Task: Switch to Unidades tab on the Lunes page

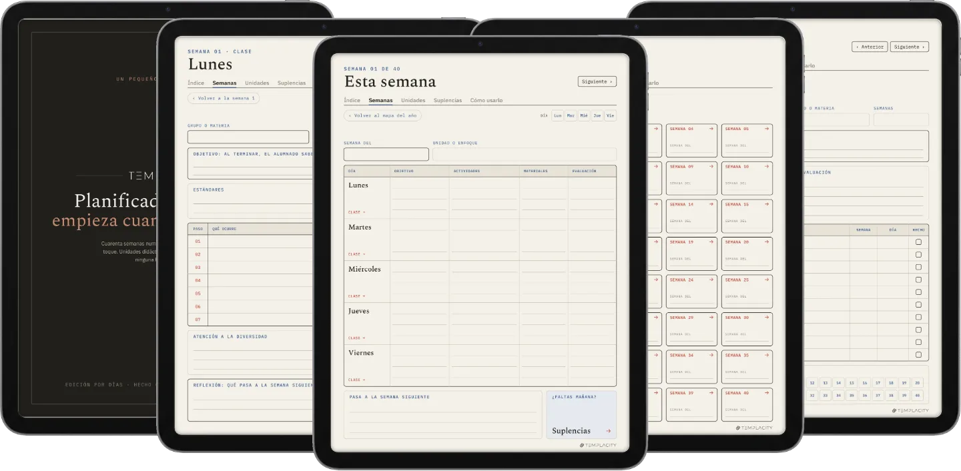Action: pyautogui.click(x=257, y=83)
